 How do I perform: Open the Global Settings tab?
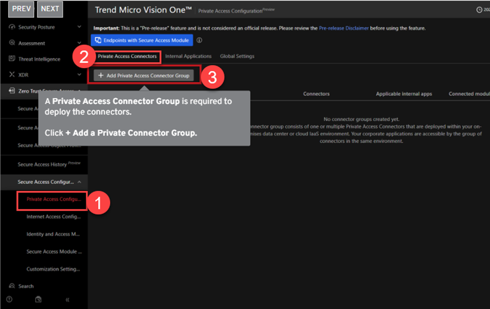pos(237,57)
